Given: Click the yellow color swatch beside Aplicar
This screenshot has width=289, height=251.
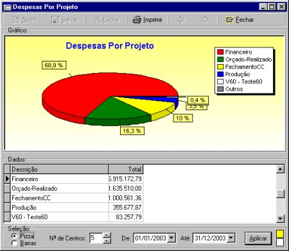Looking at the screenshot, I should coord(280,234).
